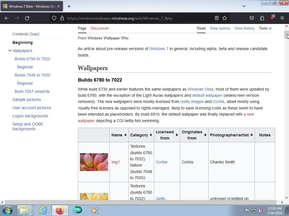Open Logon backgrounds in contents

click(30, 116)
